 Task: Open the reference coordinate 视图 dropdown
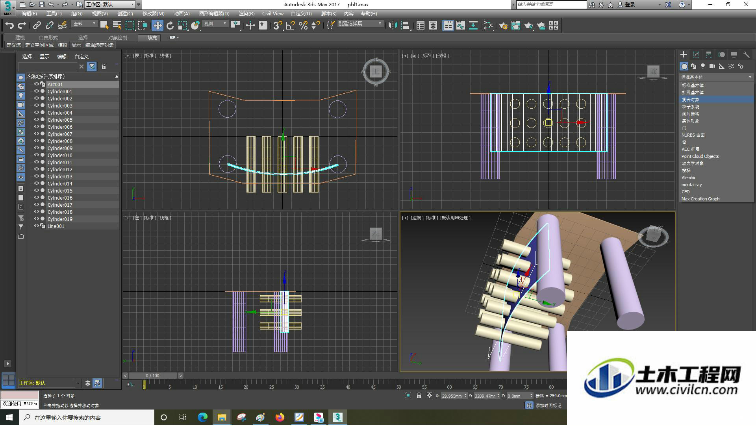tap(215, 24)
